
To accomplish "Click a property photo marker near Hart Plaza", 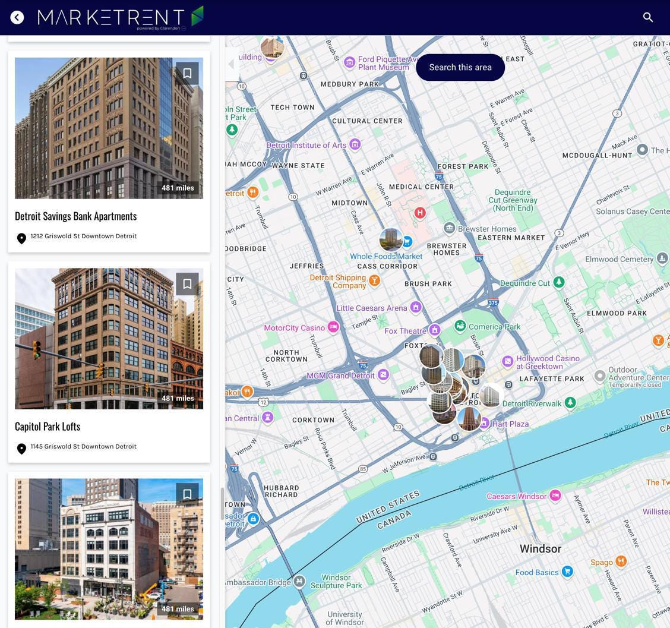I will [x=469, y=419].
